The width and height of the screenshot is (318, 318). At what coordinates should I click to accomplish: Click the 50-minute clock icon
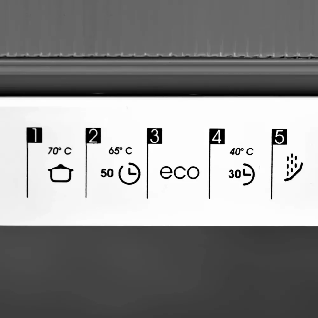tap(129, 174)
